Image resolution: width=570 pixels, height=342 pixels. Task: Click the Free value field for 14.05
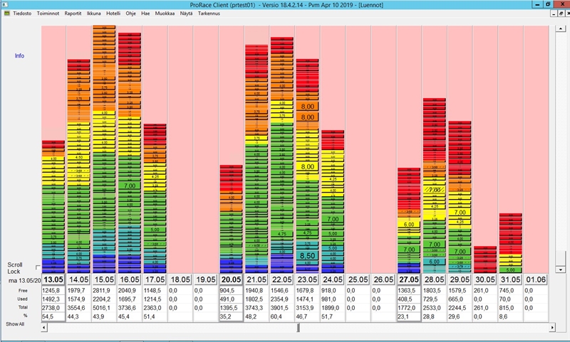click(78, 290)
